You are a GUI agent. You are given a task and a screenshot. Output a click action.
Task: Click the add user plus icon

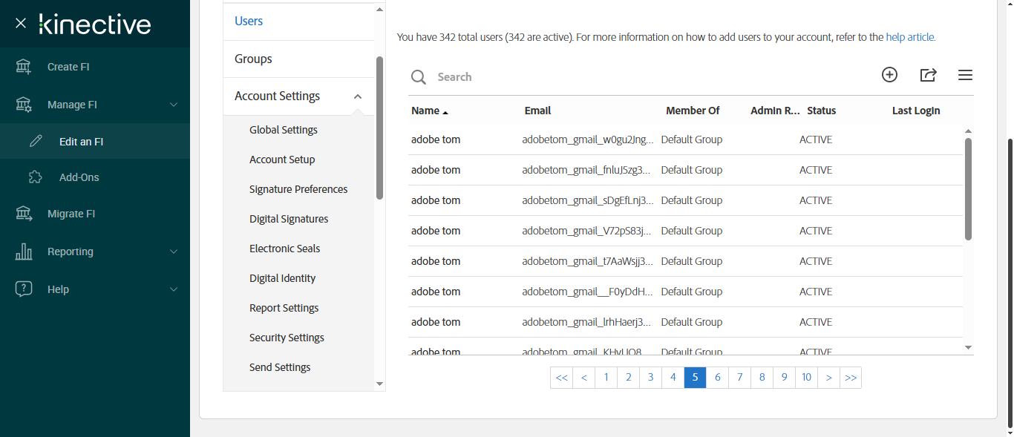pos(889,75)
